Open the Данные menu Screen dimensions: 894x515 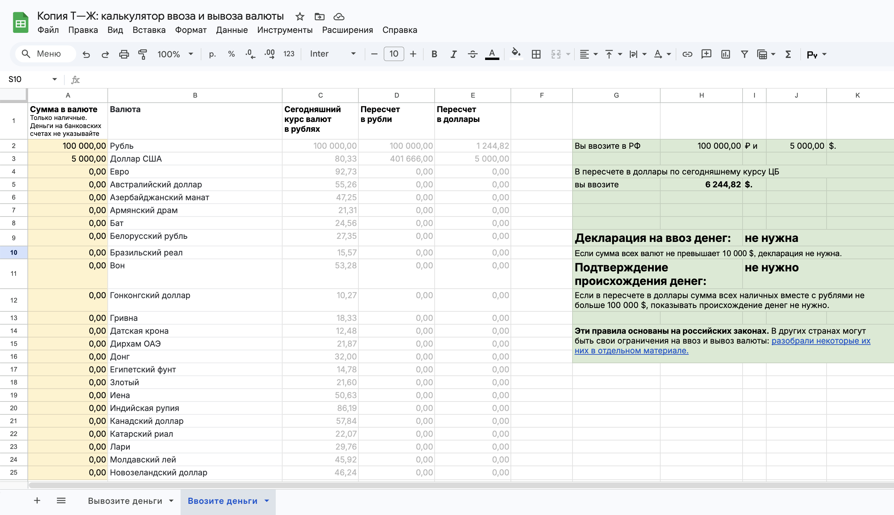(232, 30)
